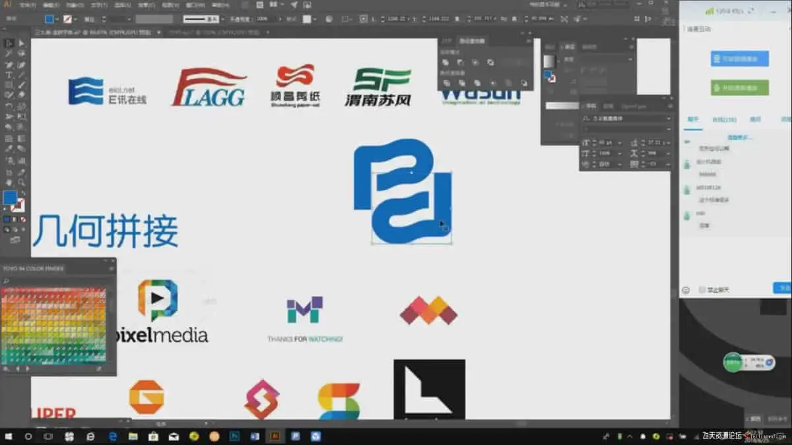Open the 文件 menu
The height and width of the screenshot is (445, 792).
[27, 5]
